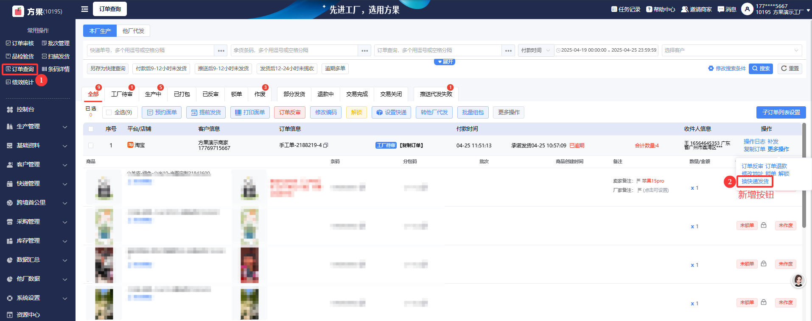Viewport: 812px width, 321px height.
Task: Click the hamburger menu collapse icon
Action: pos(84,9)
